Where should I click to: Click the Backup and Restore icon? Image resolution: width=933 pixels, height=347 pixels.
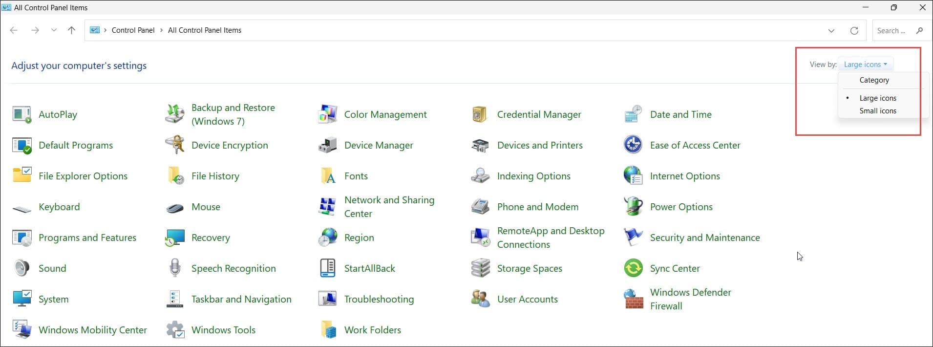click(175, 114)
